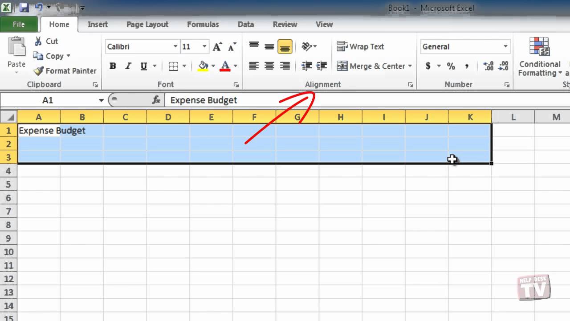570x321 pixels.
Task: Decrease decimal places shown
Action: point(503,66)
